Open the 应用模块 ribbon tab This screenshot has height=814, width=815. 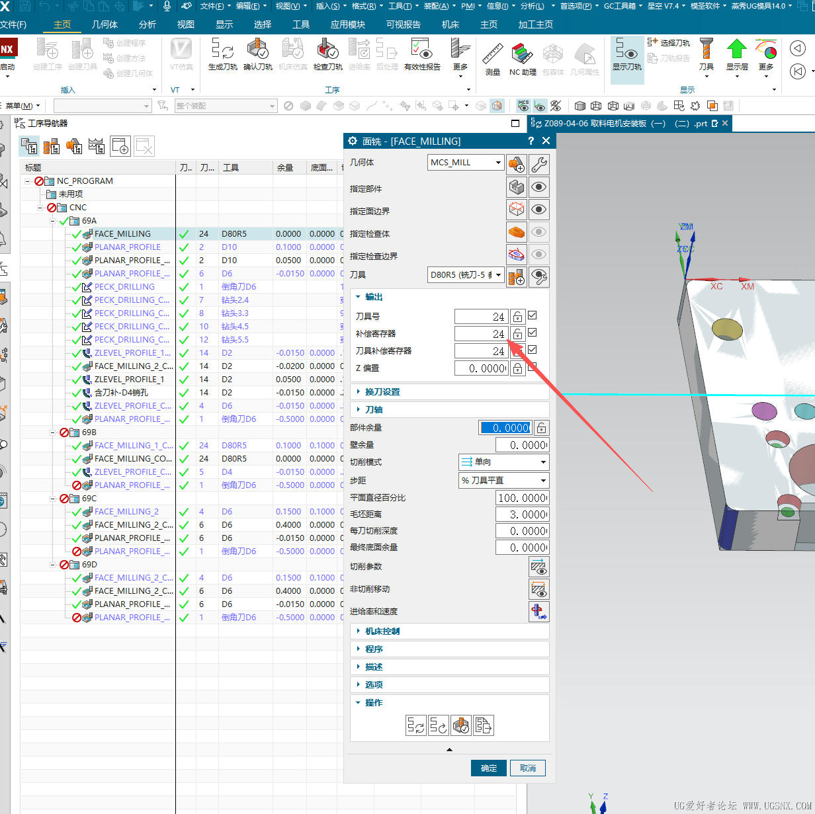(347, 24)
